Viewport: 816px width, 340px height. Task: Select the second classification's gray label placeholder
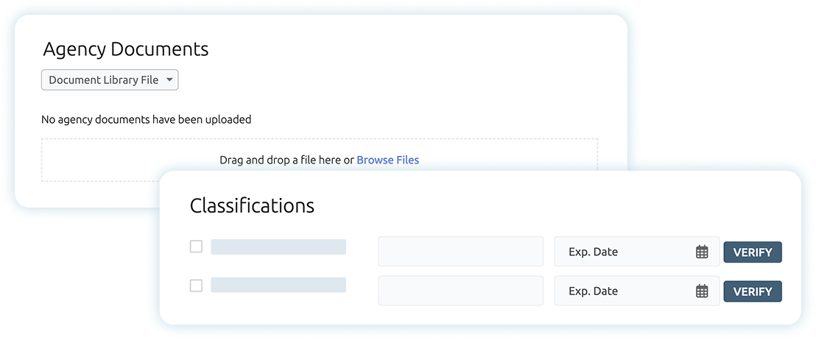click(278, 286)
